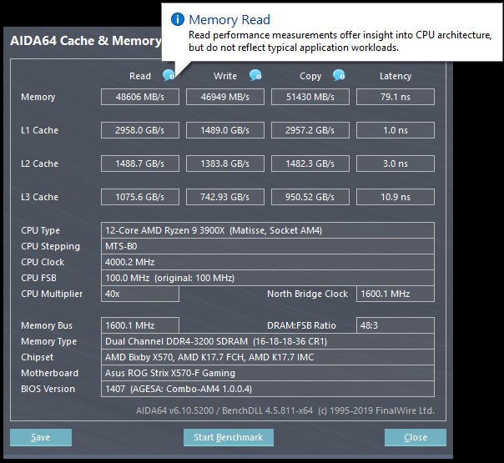Click the Read column header label
Screen dimensions: 504x463
point(140,76)
